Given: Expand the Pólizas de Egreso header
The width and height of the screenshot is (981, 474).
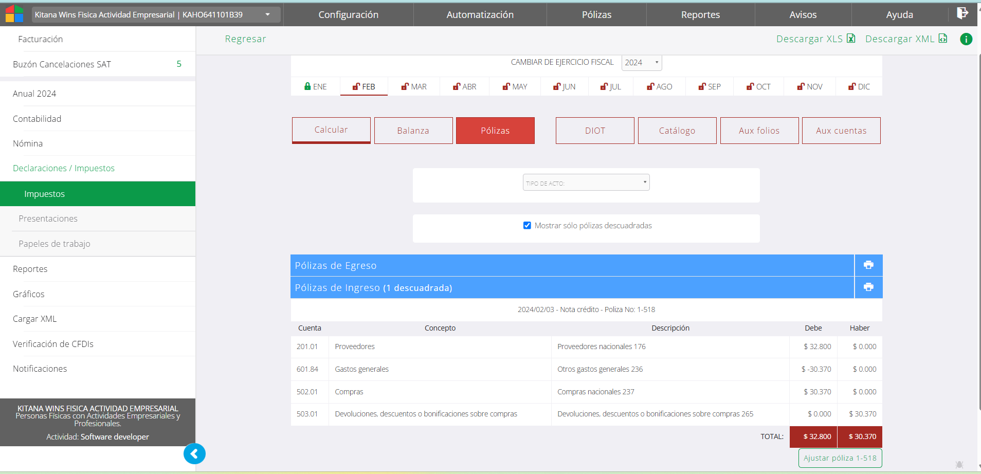Looking at the screenshot, I should (572, 266).
